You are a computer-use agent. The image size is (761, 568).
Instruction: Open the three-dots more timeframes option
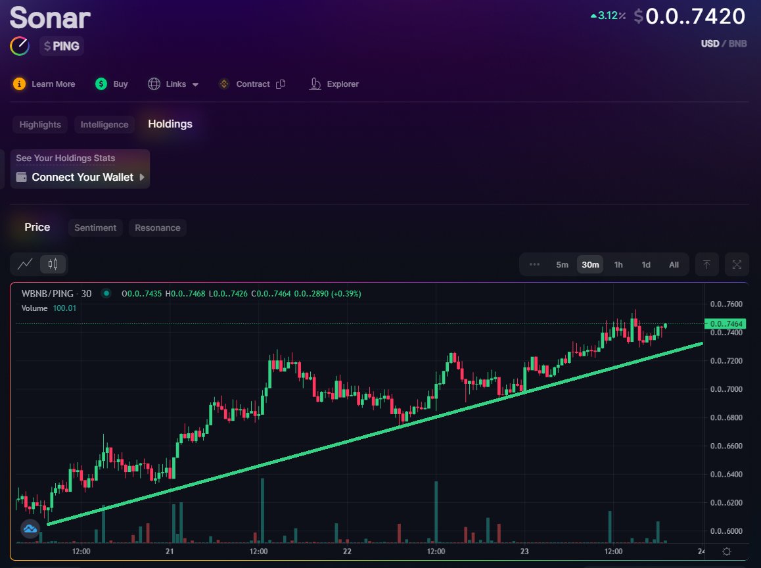click(534, 264)
